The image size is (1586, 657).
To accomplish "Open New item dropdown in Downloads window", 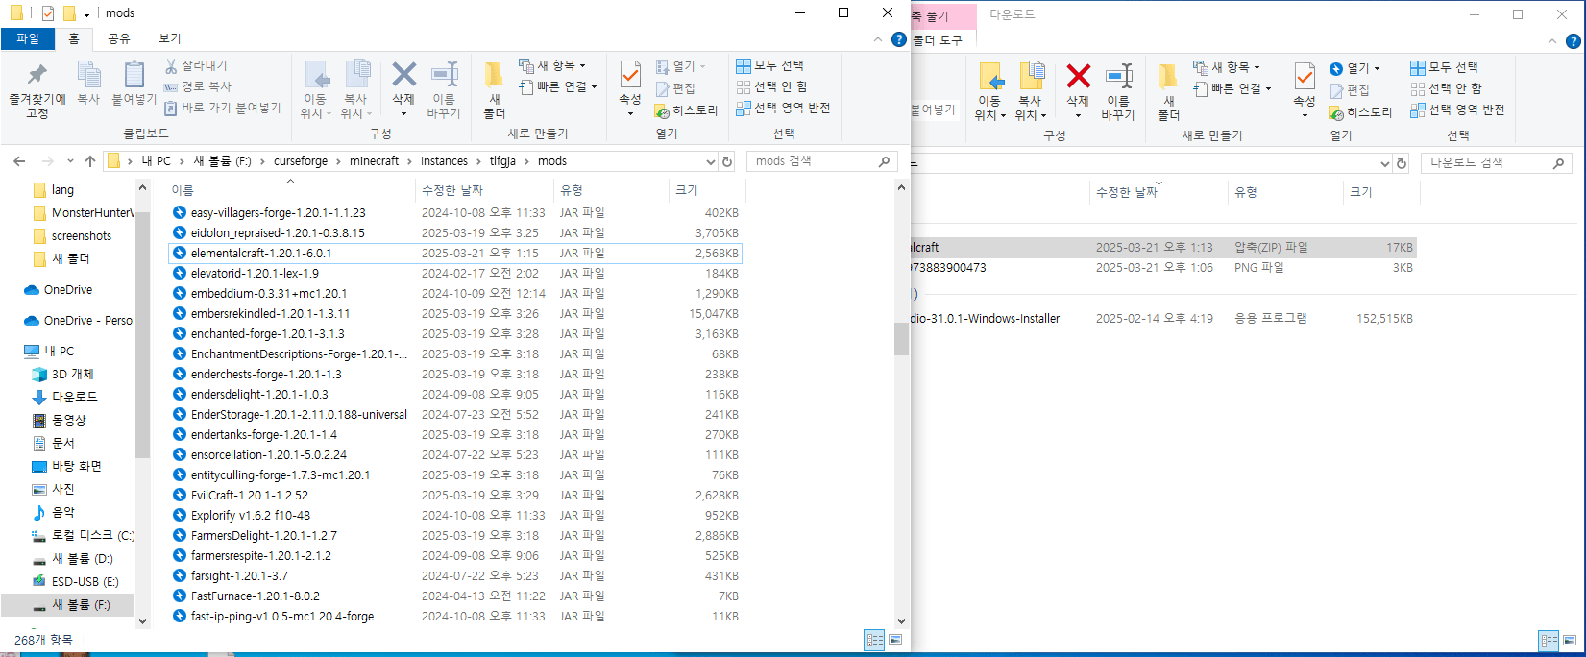I will (1227, 67).
